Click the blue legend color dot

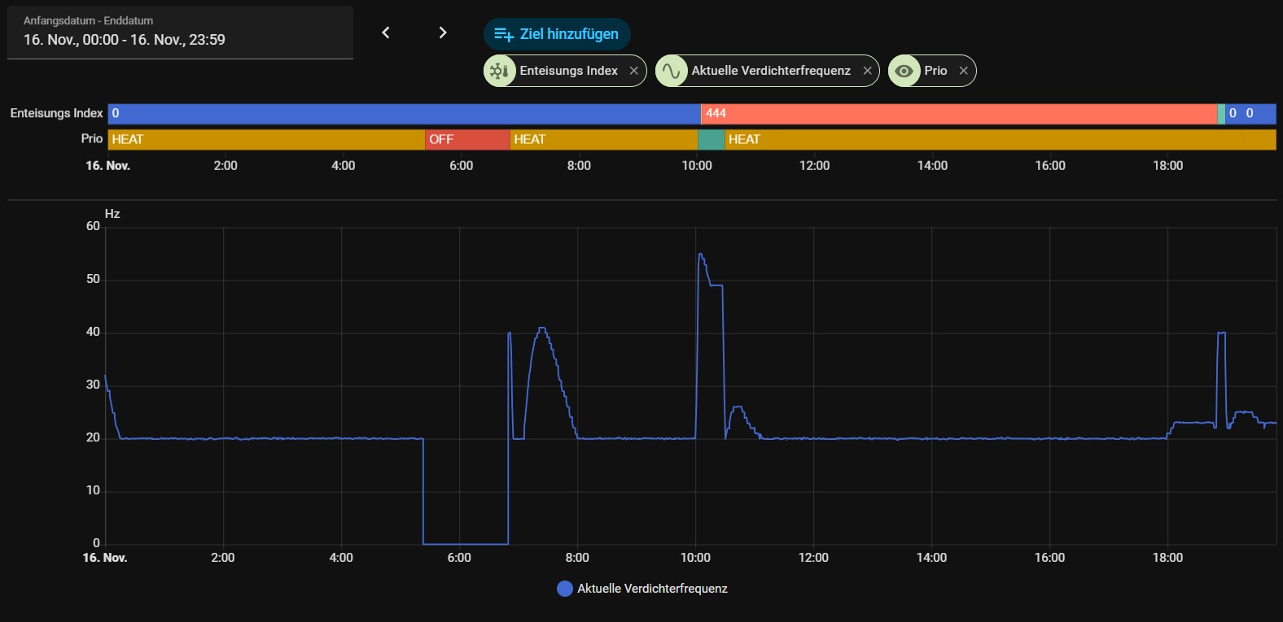click(564, 589)
